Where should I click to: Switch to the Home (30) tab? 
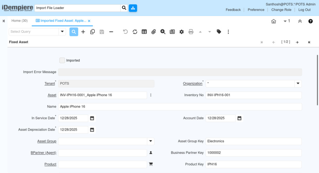20,21
